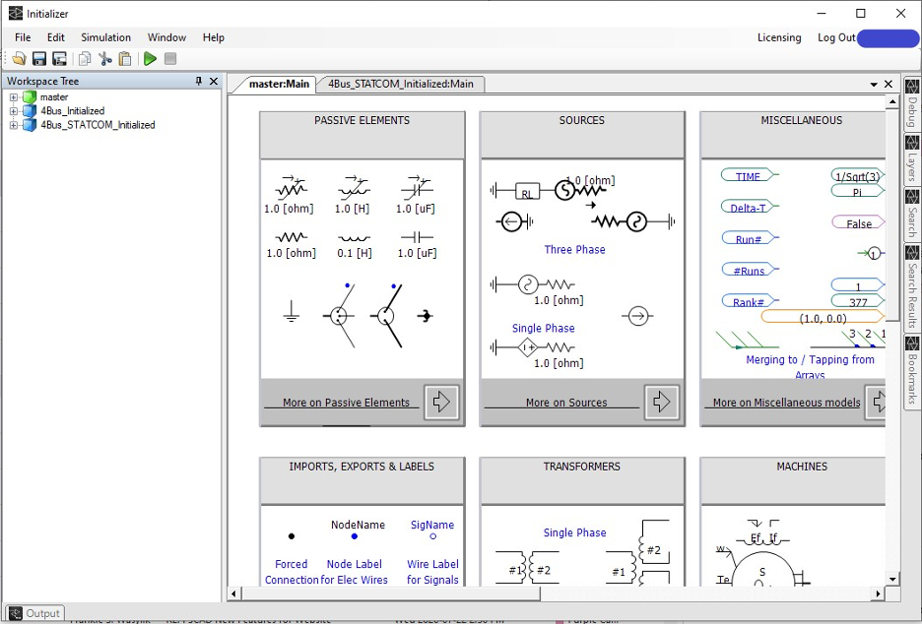Screen dimensions: 922x624
Task: Click the More on Sources link
Action: tap(566, 403)
